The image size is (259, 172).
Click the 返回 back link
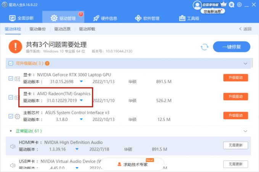coord(245,29)
